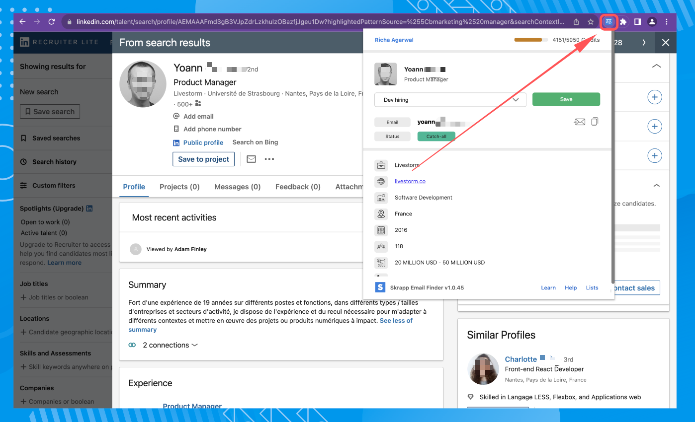Click the Save search button

(x=50, y=112)
